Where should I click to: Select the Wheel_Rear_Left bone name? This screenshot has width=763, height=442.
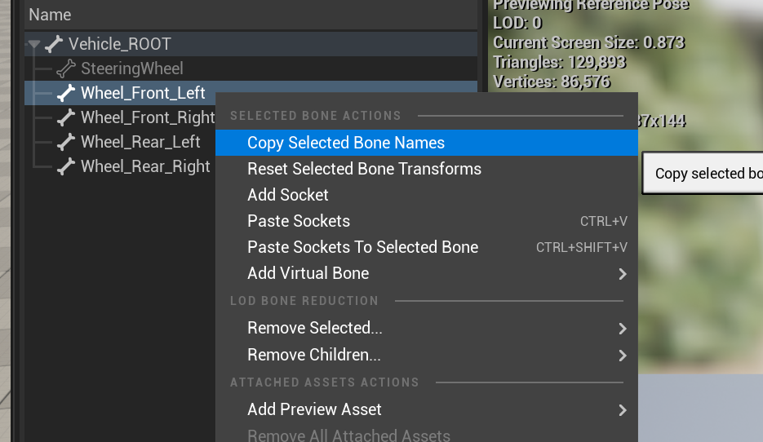[x=140, y=142]
